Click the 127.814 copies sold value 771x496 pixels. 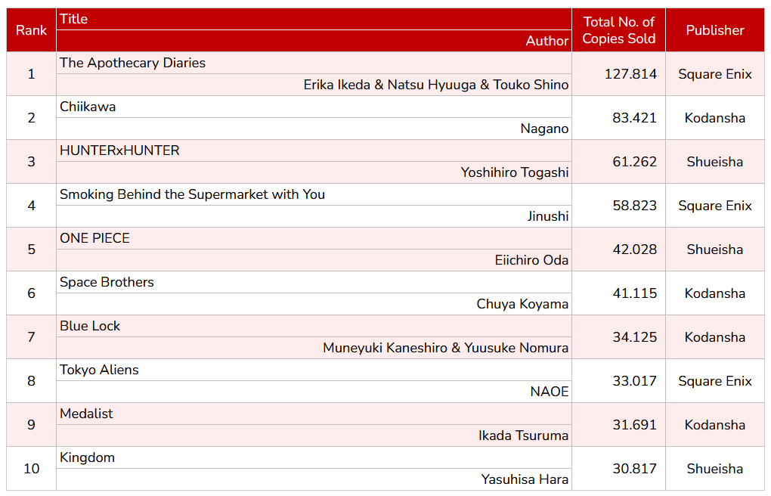tap(630, 74)
